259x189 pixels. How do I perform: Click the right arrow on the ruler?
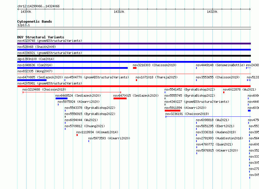click(250, 9)
